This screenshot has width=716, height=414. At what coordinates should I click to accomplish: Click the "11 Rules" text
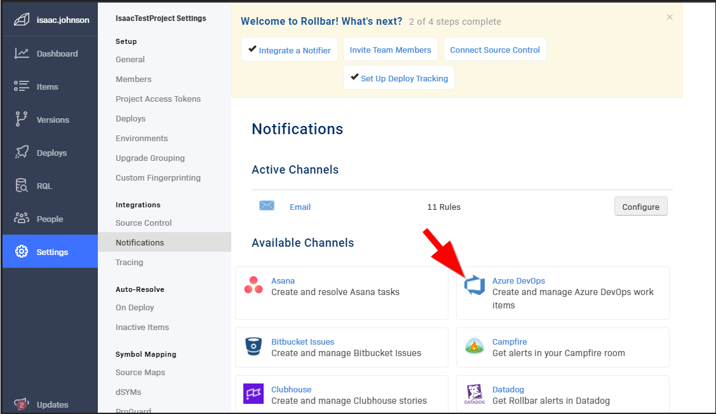point(444,207)
